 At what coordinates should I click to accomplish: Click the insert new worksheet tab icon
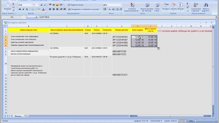coord(25,116)
